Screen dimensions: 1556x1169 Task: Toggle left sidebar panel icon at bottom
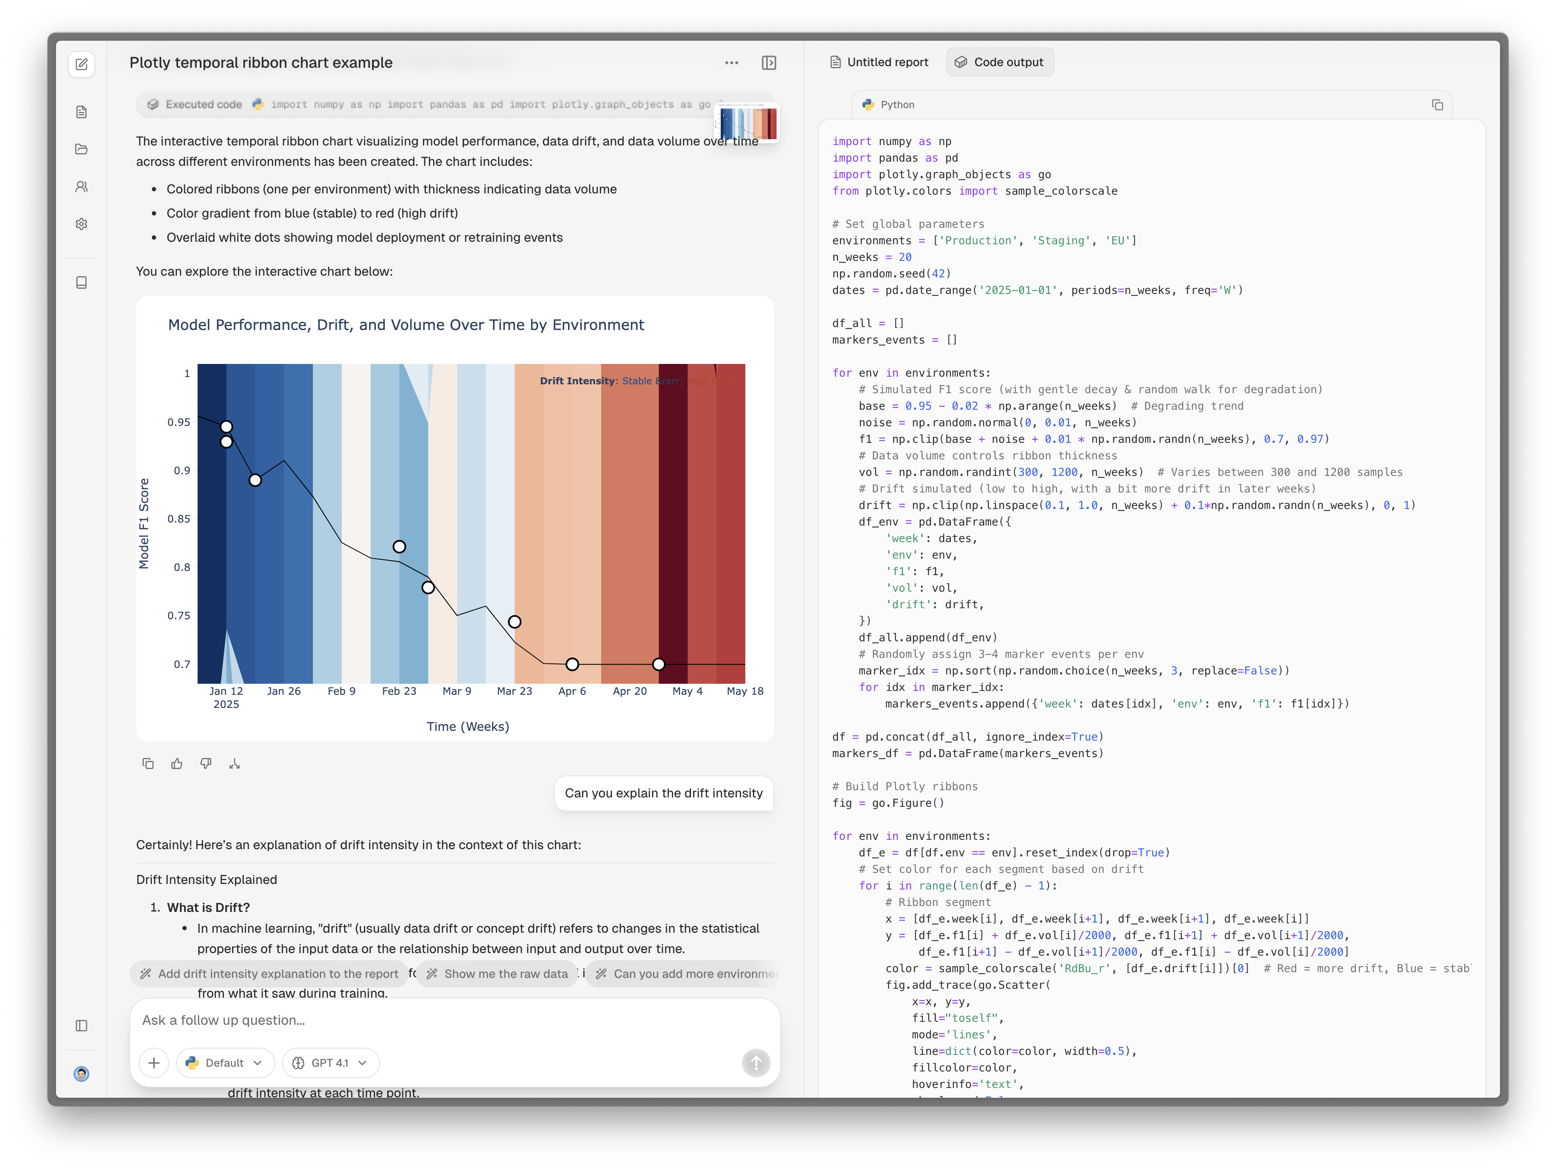click(x=81, y=1026)
